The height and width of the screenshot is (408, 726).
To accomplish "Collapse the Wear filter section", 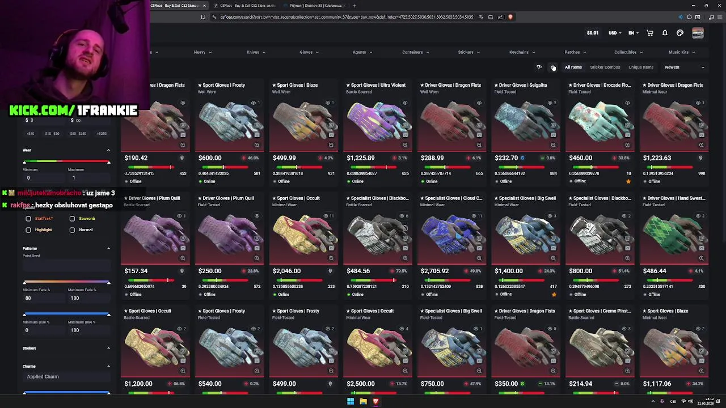I will [108, 150].
